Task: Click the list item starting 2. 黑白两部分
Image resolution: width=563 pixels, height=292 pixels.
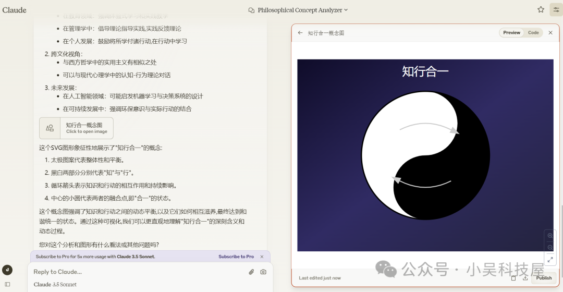Action: pos(90,173)
